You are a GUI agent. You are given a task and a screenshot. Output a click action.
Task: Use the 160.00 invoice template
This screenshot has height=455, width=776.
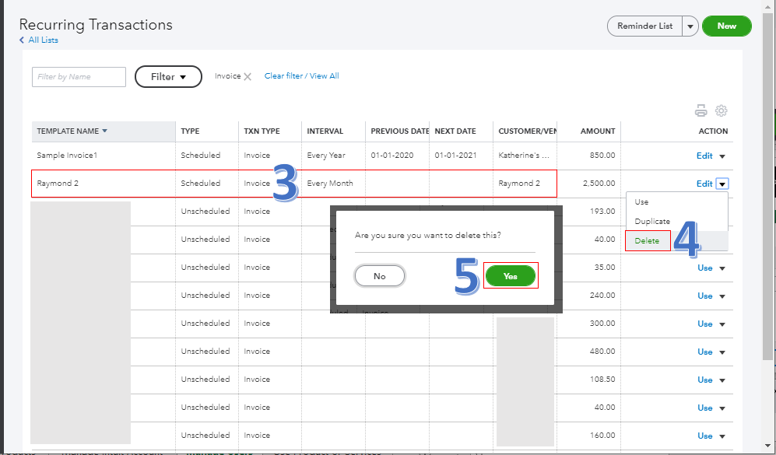[704, 436]
